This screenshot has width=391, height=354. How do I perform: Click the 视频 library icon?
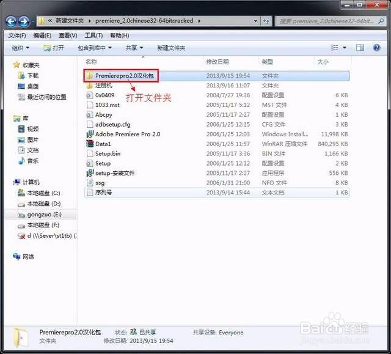pos(21,129)
